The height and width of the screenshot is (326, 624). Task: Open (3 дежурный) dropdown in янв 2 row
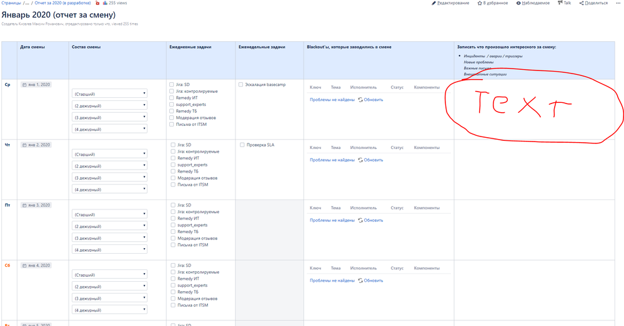(x=109, y=178)
